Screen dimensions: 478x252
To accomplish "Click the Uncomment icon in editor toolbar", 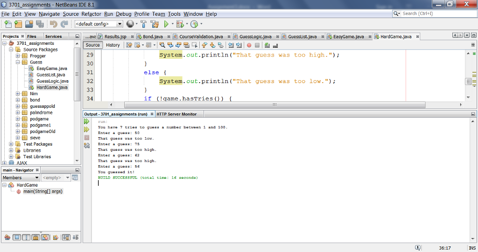I will (x=275, y=45).
